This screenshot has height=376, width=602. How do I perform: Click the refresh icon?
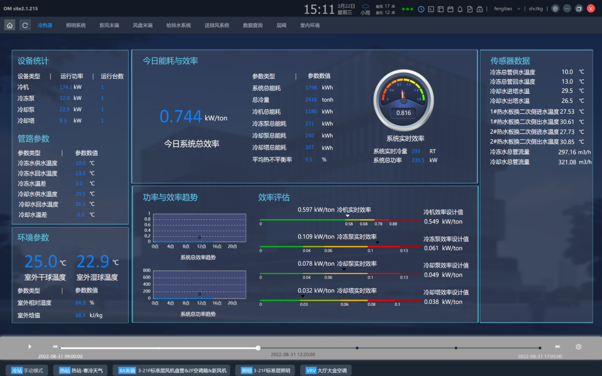[x=25, y=25]
